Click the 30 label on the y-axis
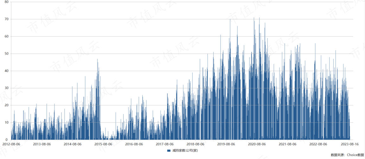Screen dimensions: 365x159 click(7, 88)
